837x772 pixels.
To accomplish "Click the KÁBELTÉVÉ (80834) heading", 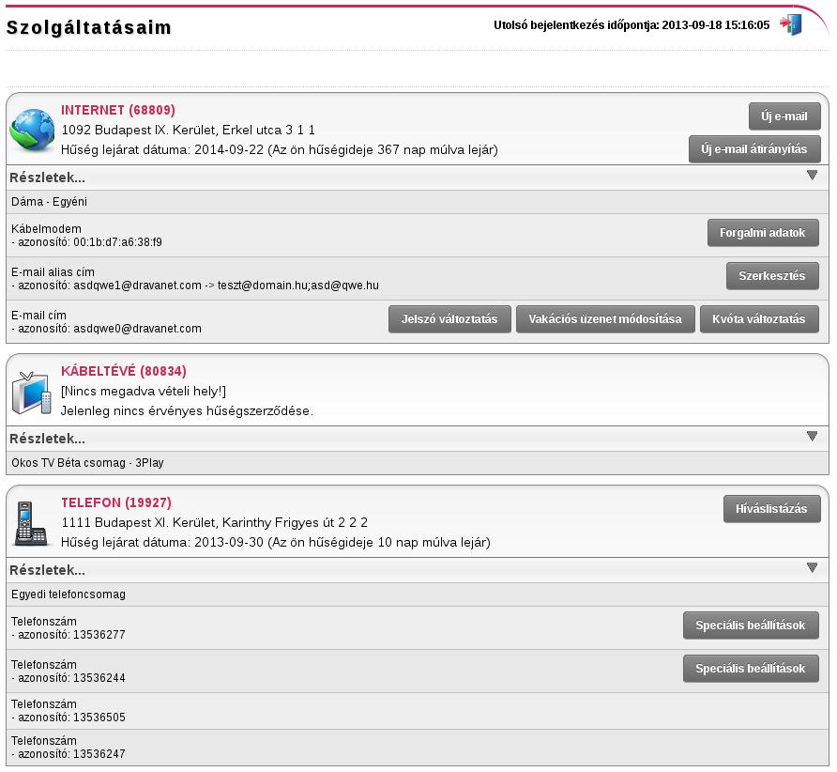I will tap(124, 371).
